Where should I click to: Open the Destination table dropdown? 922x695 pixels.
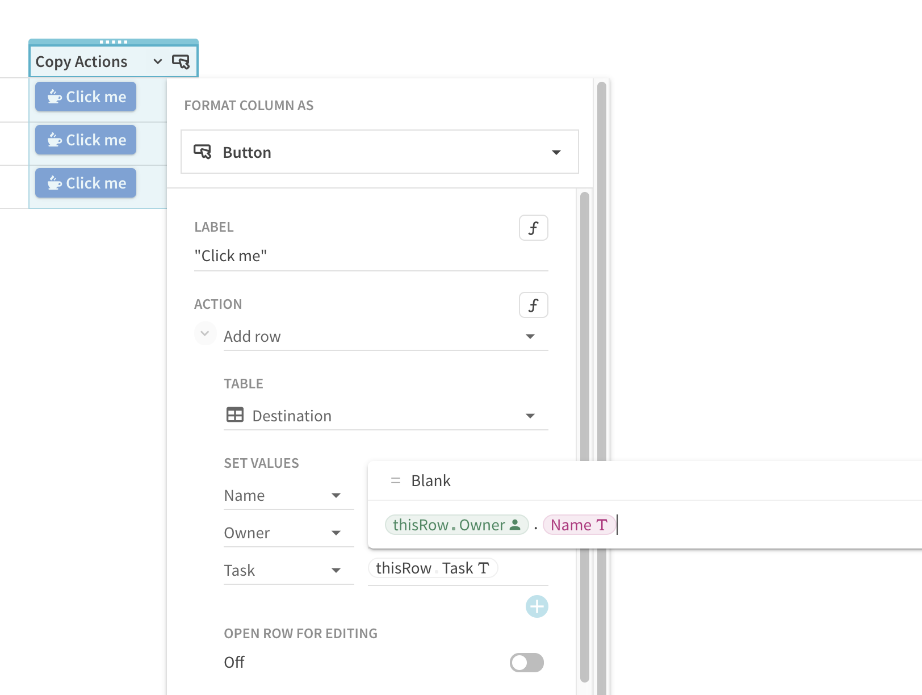(x=386, y=416)
